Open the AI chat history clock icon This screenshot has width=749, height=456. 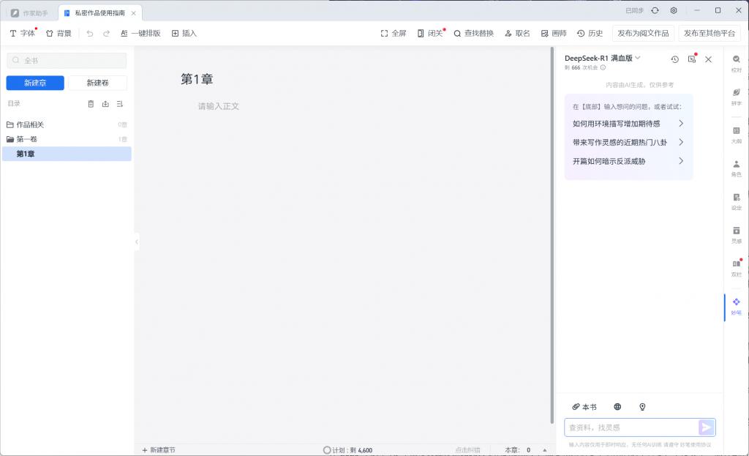pyautogui.click(x=674, y=59)
